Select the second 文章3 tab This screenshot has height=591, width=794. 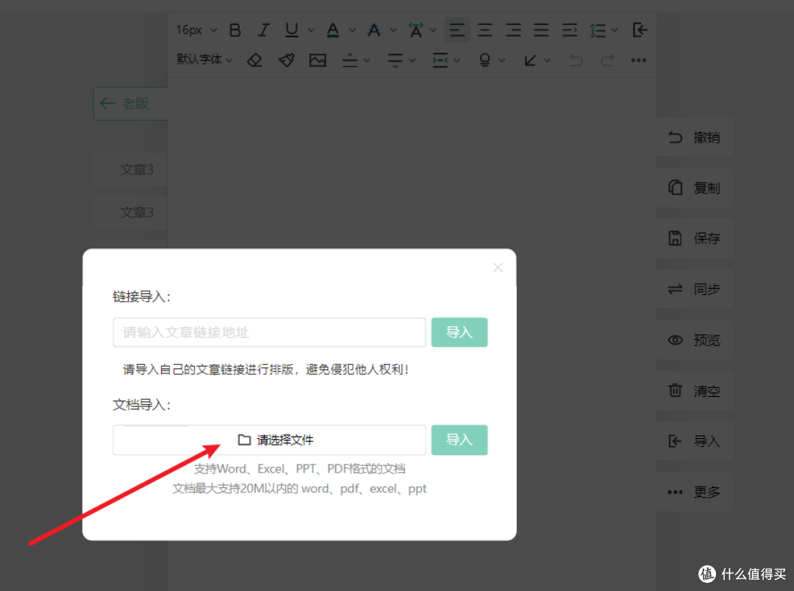[137, 212]
